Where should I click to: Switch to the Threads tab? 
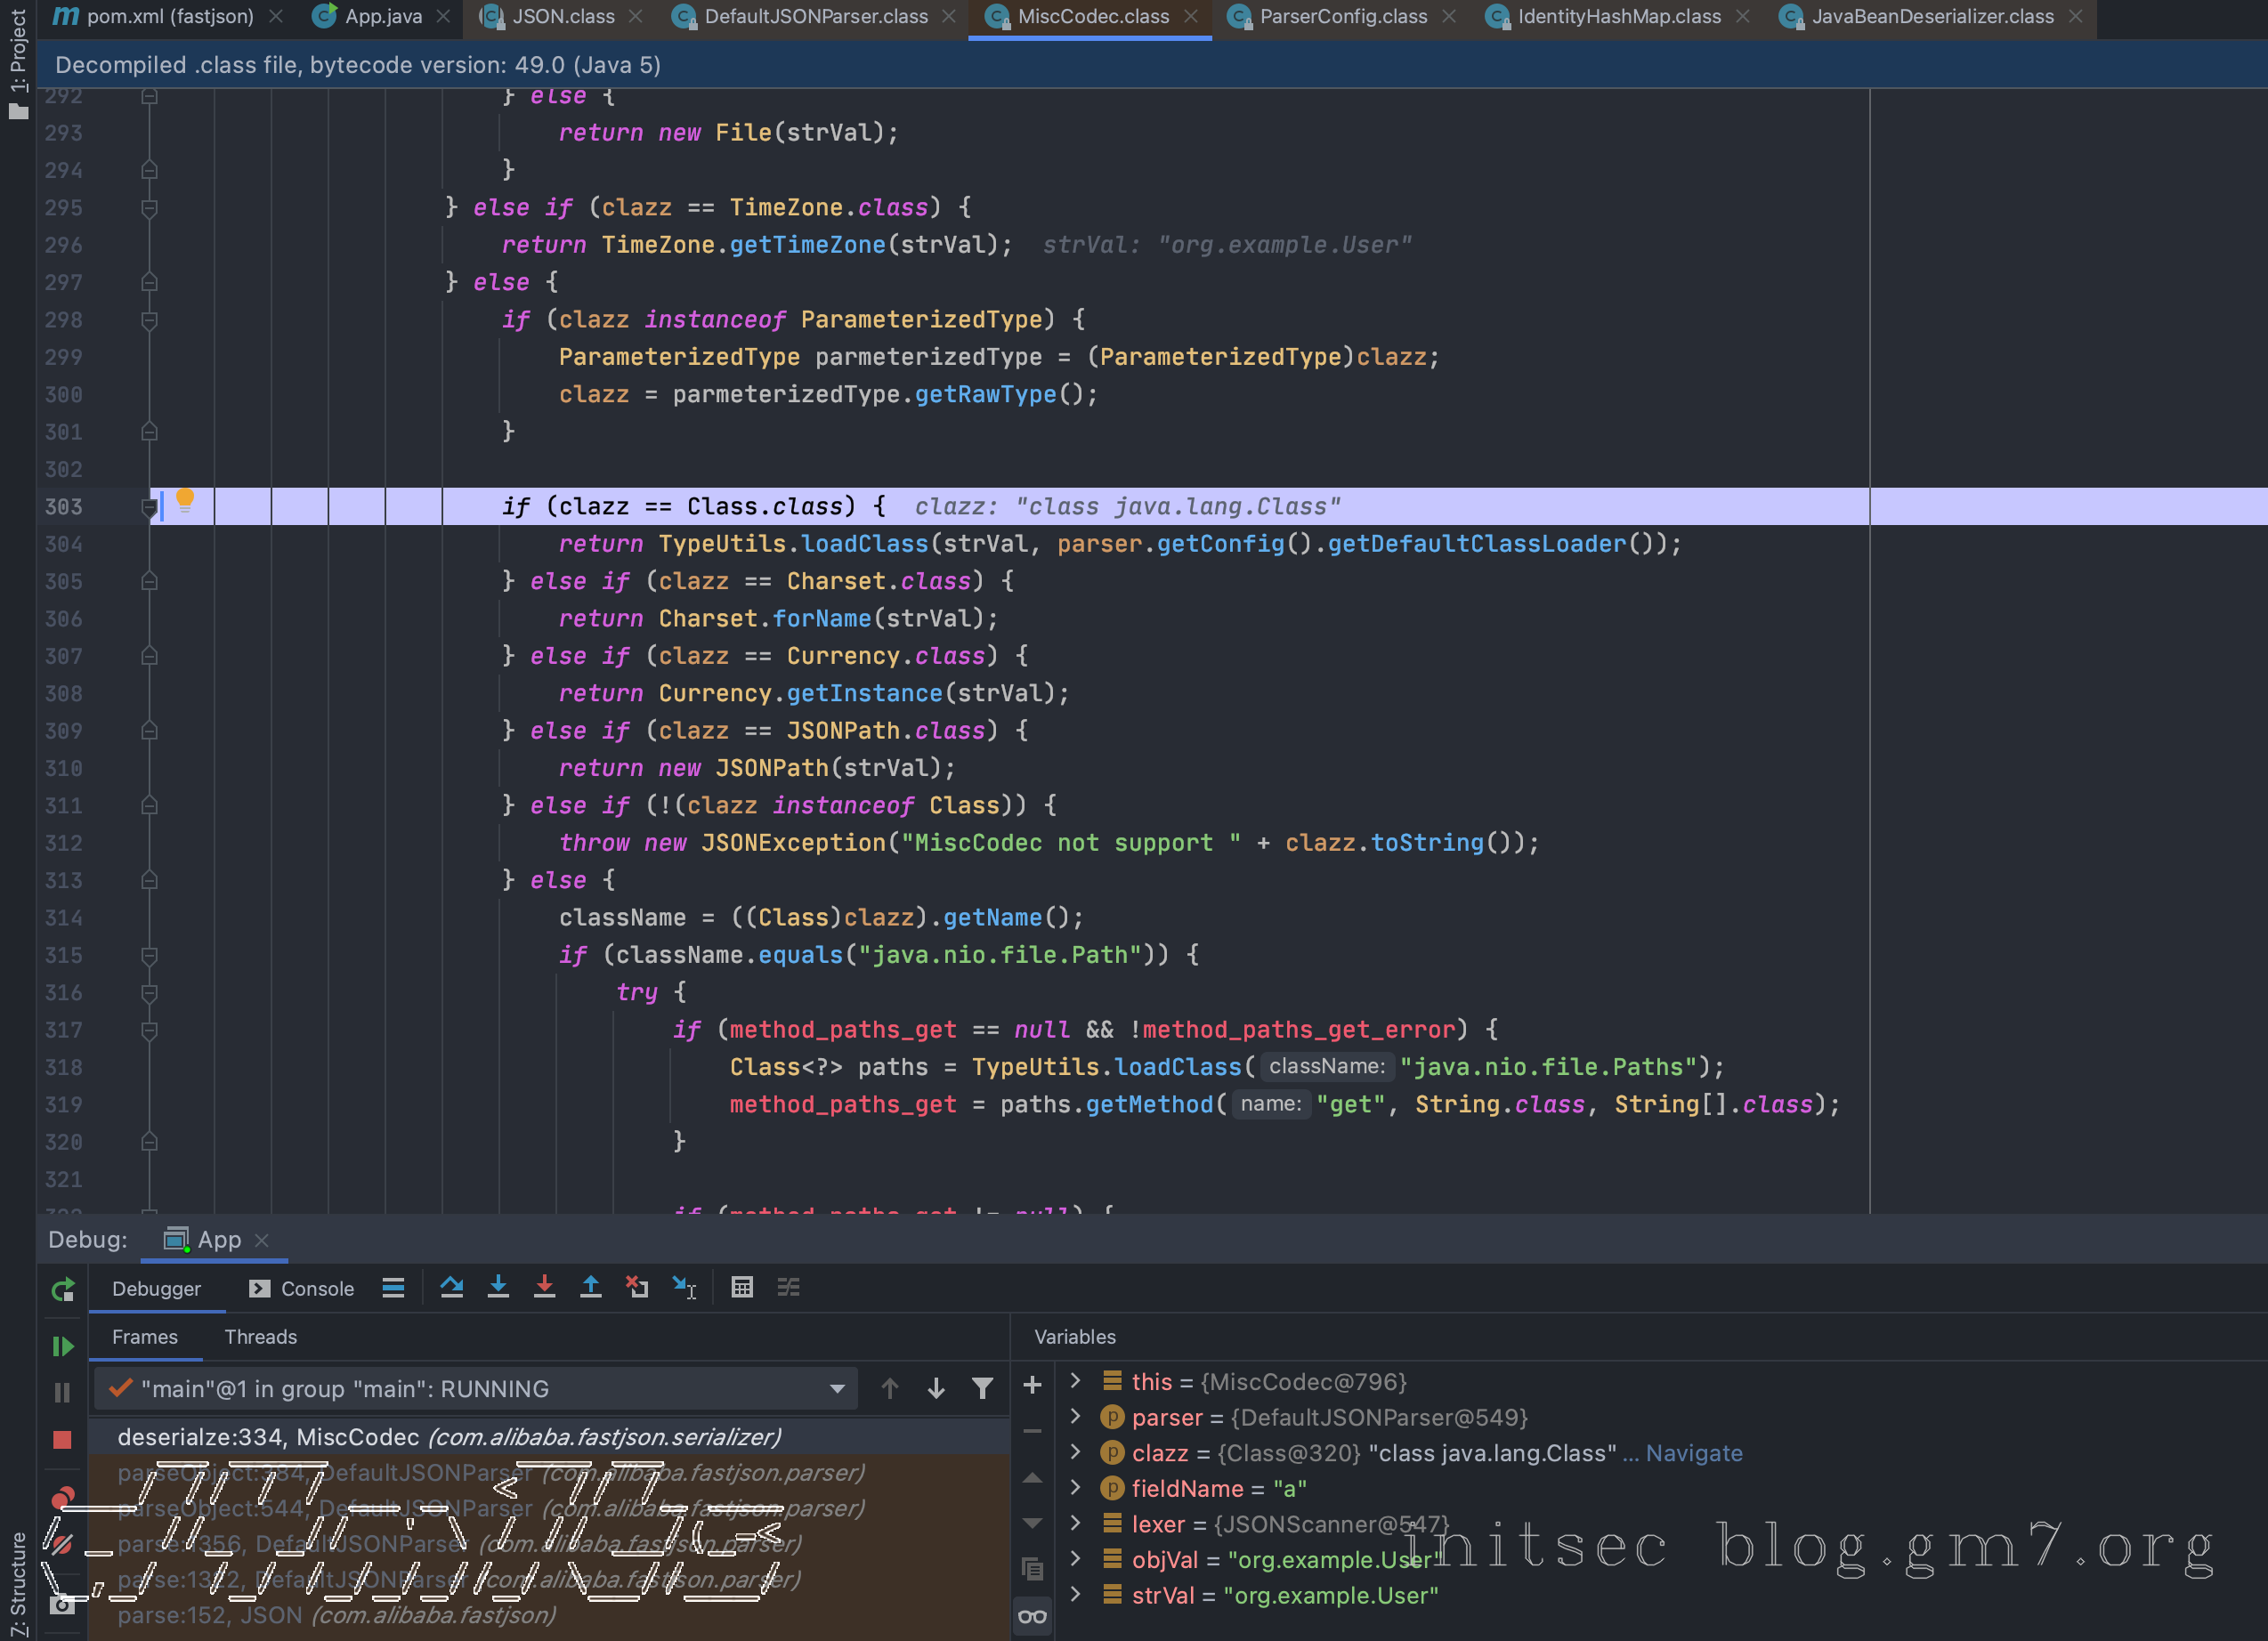click(x=260, y=1337)
